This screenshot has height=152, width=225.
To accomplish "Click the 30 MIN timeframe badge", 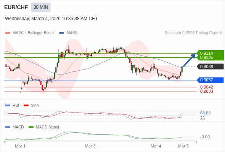I will pos(41,7).
